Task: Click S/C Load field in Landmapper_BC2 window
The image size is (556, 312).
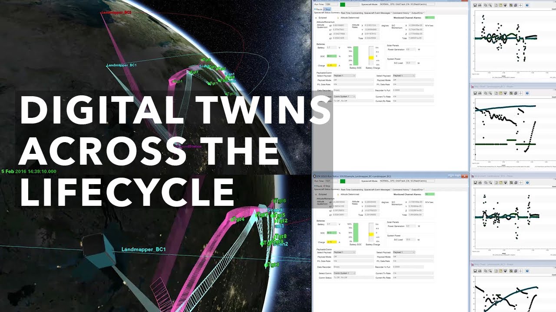Action: click(411, 240)
